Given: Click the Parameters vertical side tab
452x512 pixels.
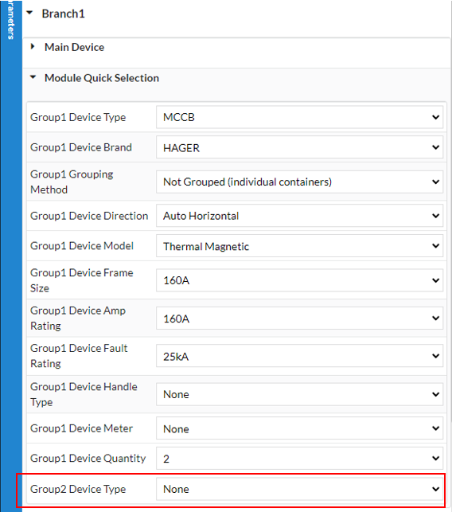Looking at the screenshot, I should [11, 20].
